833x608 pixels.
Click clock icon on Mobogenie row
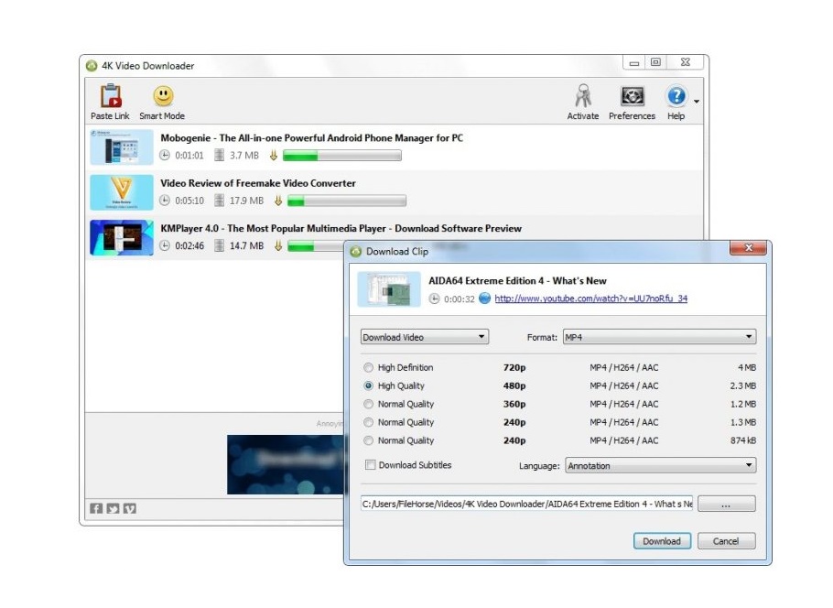coord(165,155)
